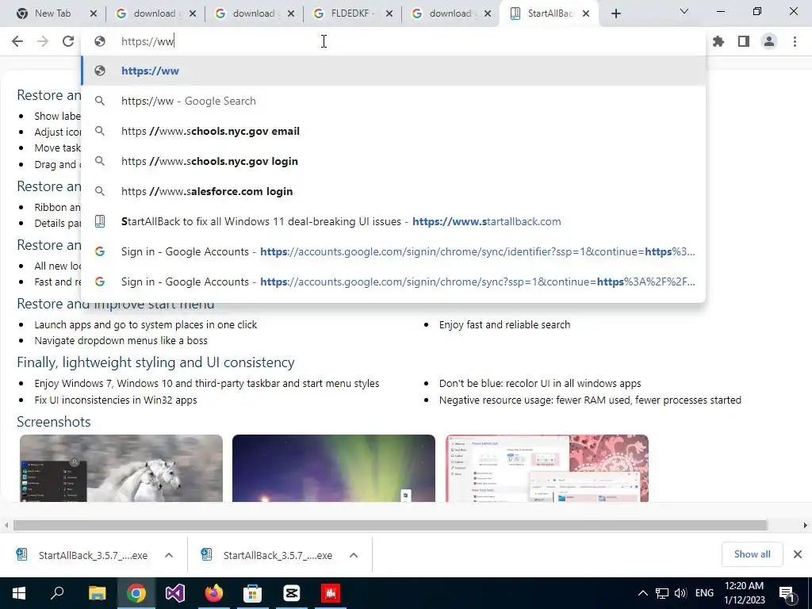Go back to the previous page

click(x=17, y=41)
